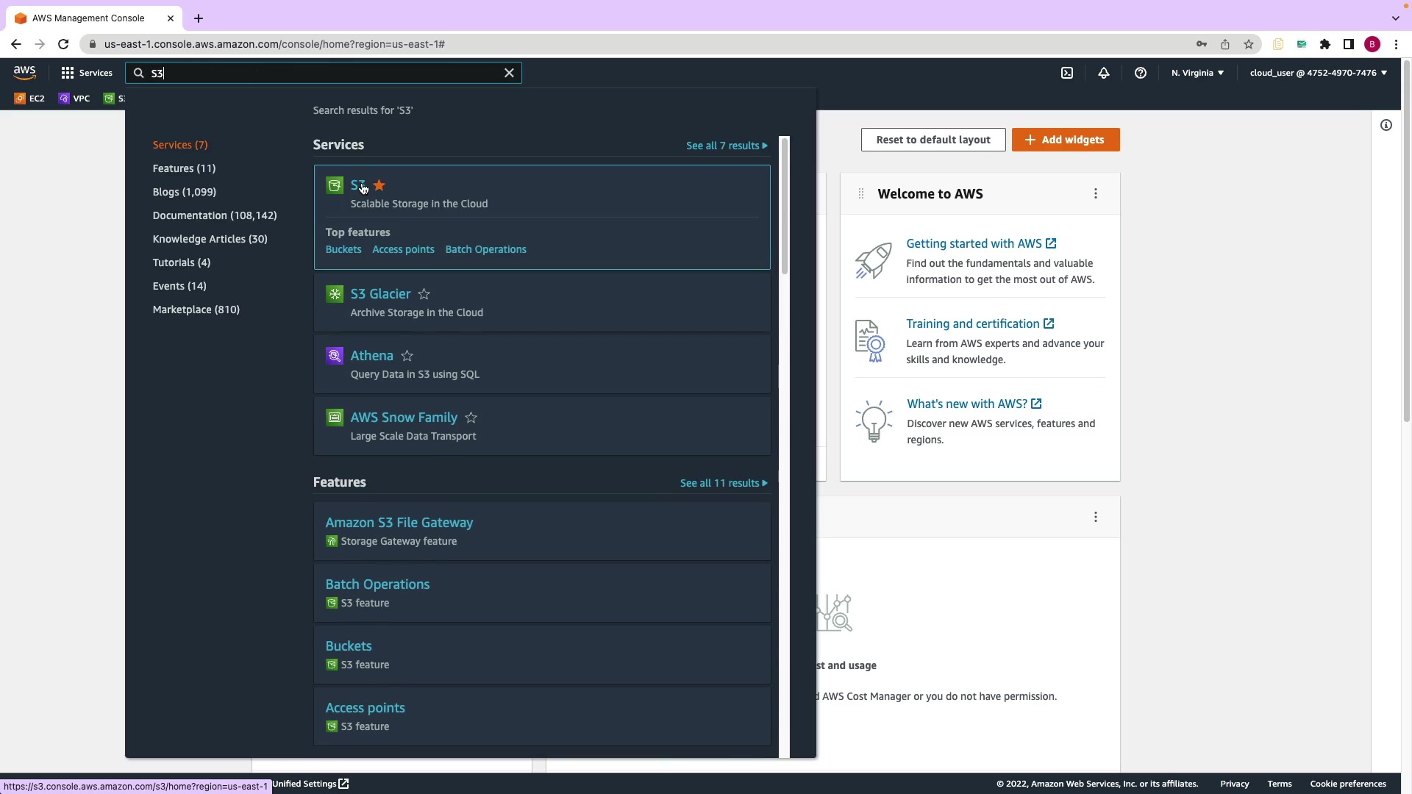Open the Services grid menu
1412x794 pixels.
click(x=86, y=73)
